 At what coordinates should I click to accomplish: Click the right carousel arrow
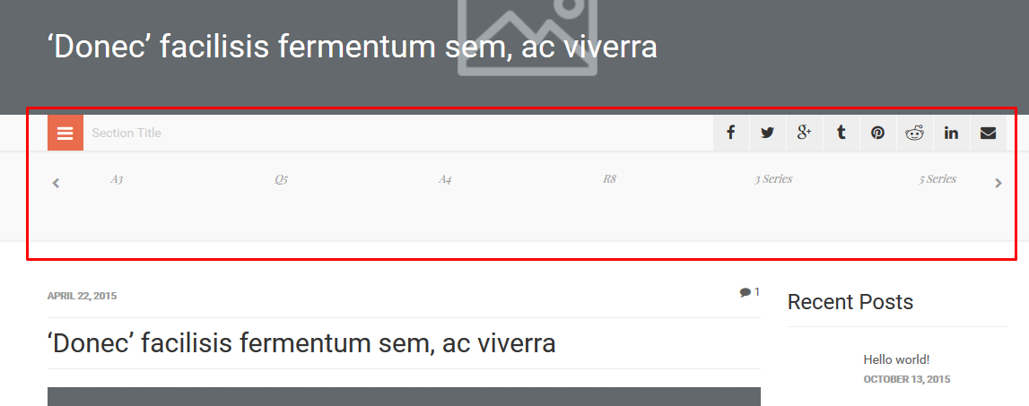coord(998,183)
